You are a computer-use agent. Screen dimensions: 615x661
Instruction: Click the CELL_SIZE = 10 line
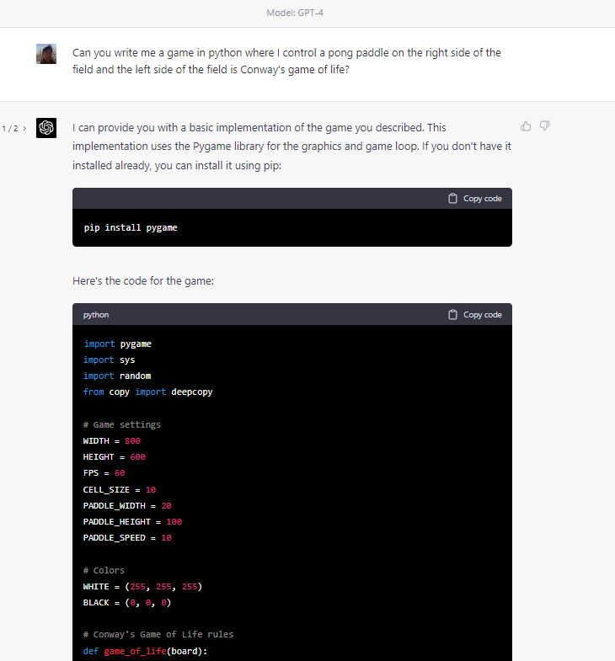pos(120,490)
